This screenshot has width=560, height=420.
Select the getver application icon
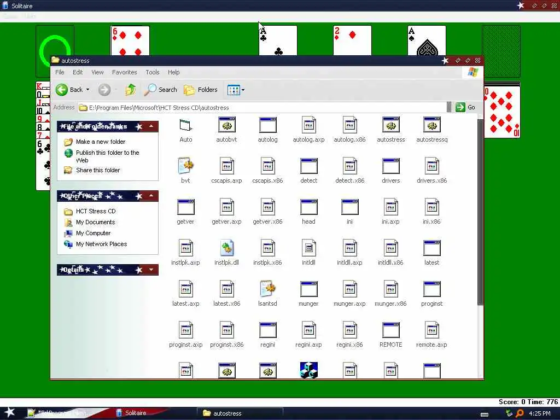(x=186, y=207)
